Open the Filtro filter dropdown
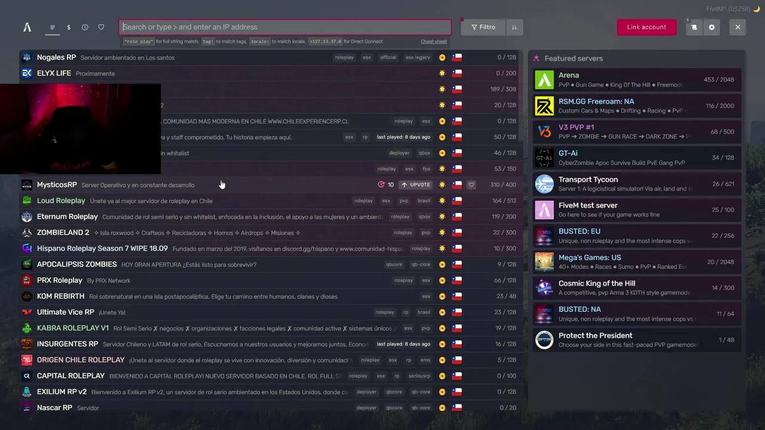 tap(483, 27)
